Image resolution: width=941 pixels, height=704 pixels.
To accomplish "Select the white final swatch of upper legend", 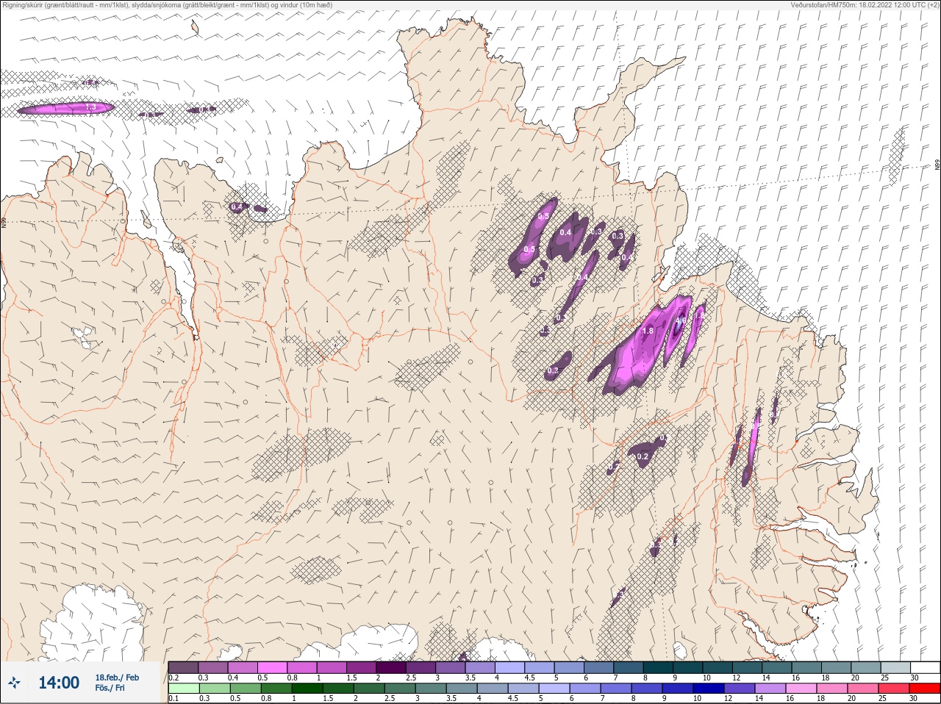I will coord(925,667).
